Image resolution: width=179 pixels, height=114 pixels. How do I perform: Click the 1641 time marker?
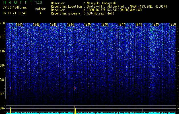(19, 25)
